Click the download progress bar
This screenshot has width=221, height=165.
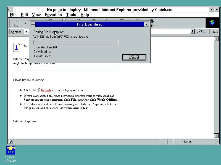(76, 42)
